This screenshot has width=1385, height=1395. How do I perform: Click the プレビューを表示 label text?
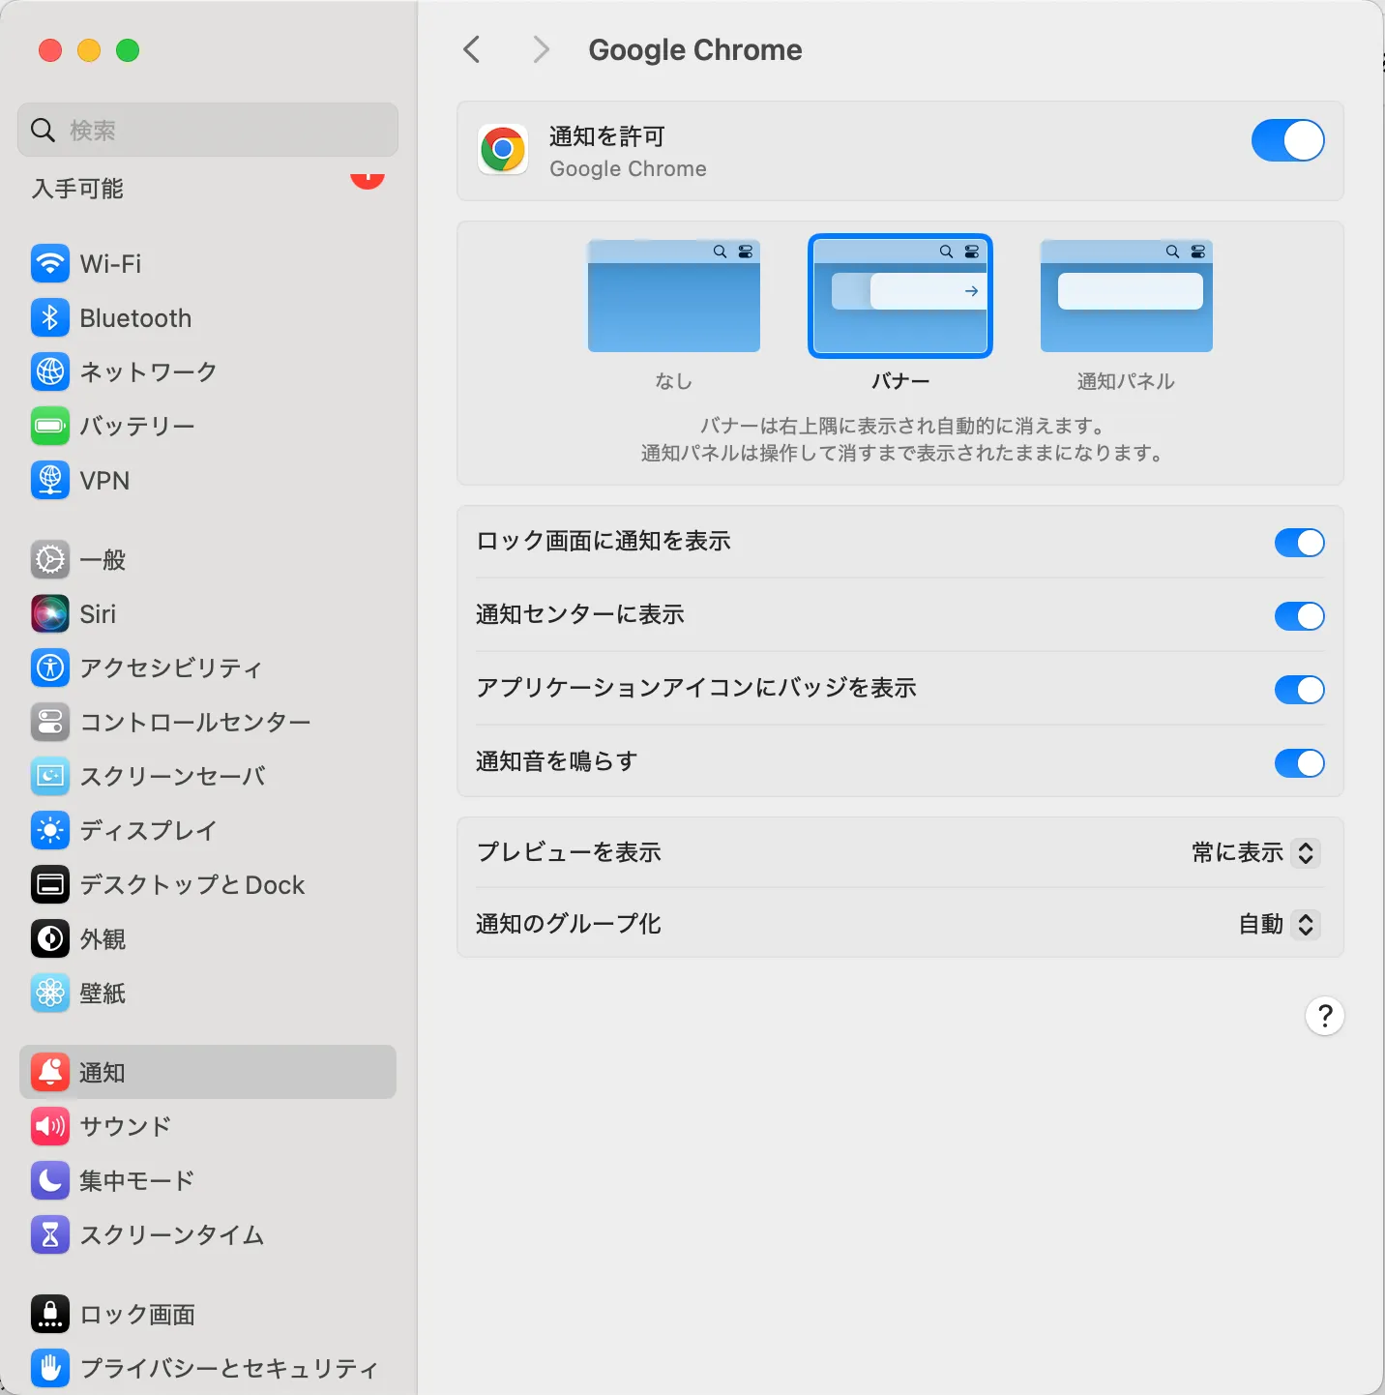click(569, 852)
